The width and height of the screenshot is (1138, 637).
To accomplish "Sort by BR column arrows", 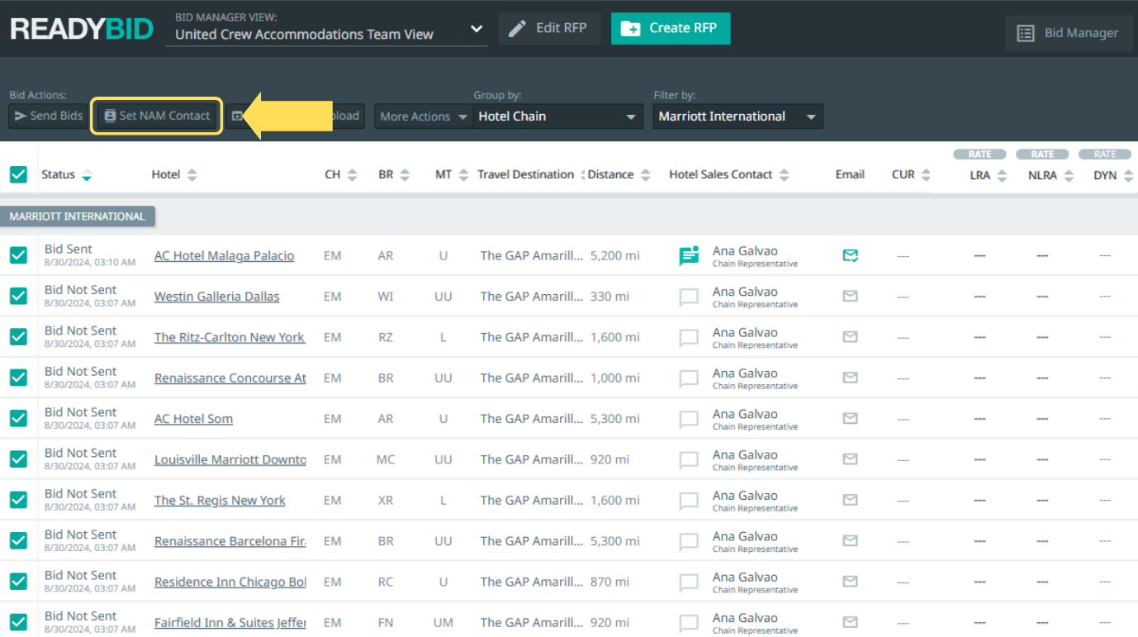I will pos(405,175).
